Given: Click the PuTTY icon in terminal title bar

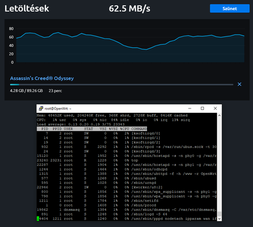Looking at the screenshot, I should [x=41, y=108].
